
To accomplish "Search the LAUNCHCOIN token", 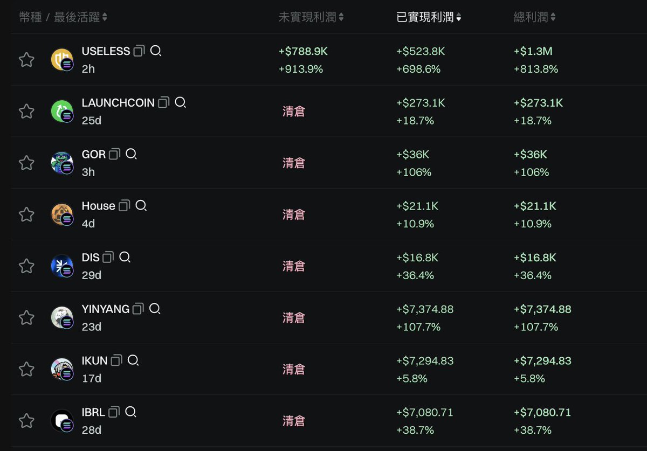I will 180,102.
